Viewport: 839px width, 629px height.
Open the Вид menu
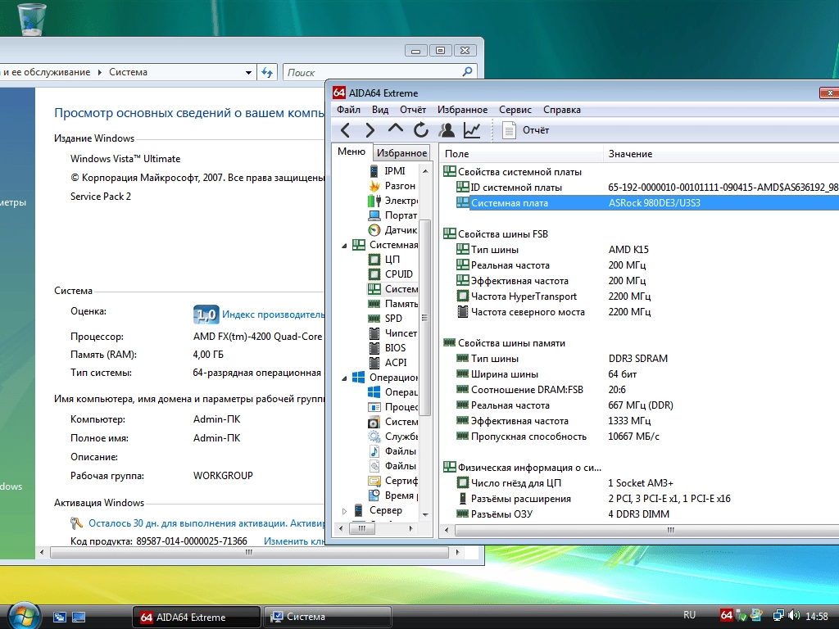[380, 110]
